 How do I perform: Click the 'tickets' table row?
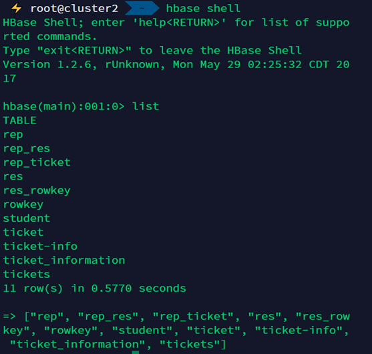click(x=27, y=275)
